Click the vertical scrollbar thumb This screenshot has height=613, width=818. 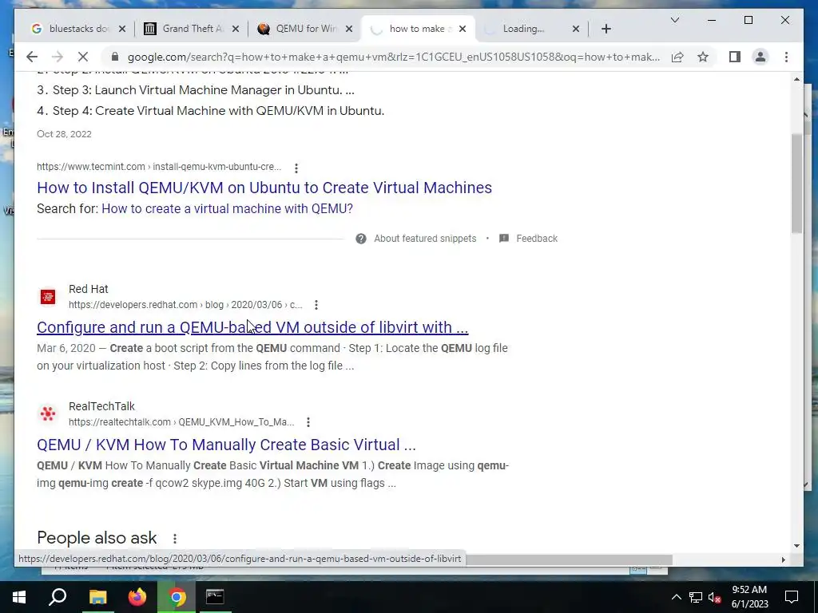[796, 183]
